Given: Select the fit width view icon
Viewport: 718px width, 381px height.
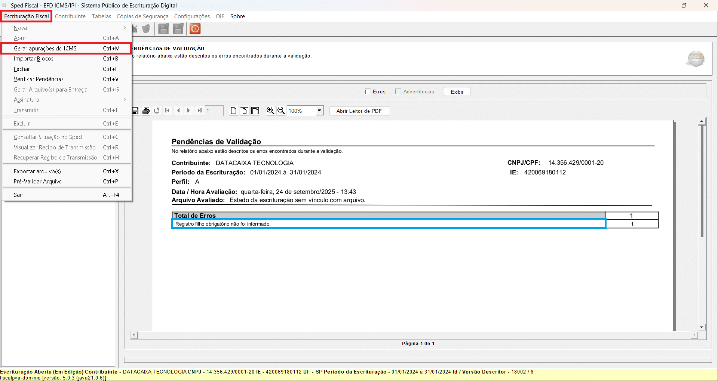Looking at the screenshot, I should (x=255, y=111).
